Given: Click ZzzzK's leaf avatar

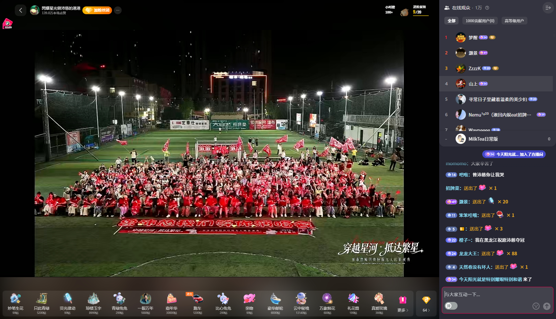Looking at the screenshot, I should point(460,68).
